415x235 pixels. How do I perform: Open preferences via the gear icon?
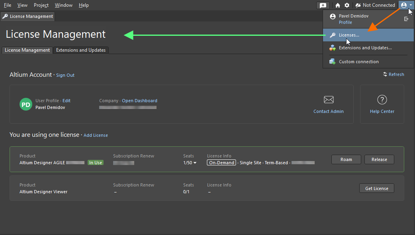pos(346,5)
